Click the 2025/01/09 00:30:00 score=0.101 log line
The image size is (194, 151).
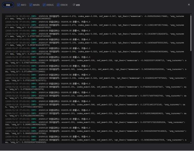click(x=96, y=61)
